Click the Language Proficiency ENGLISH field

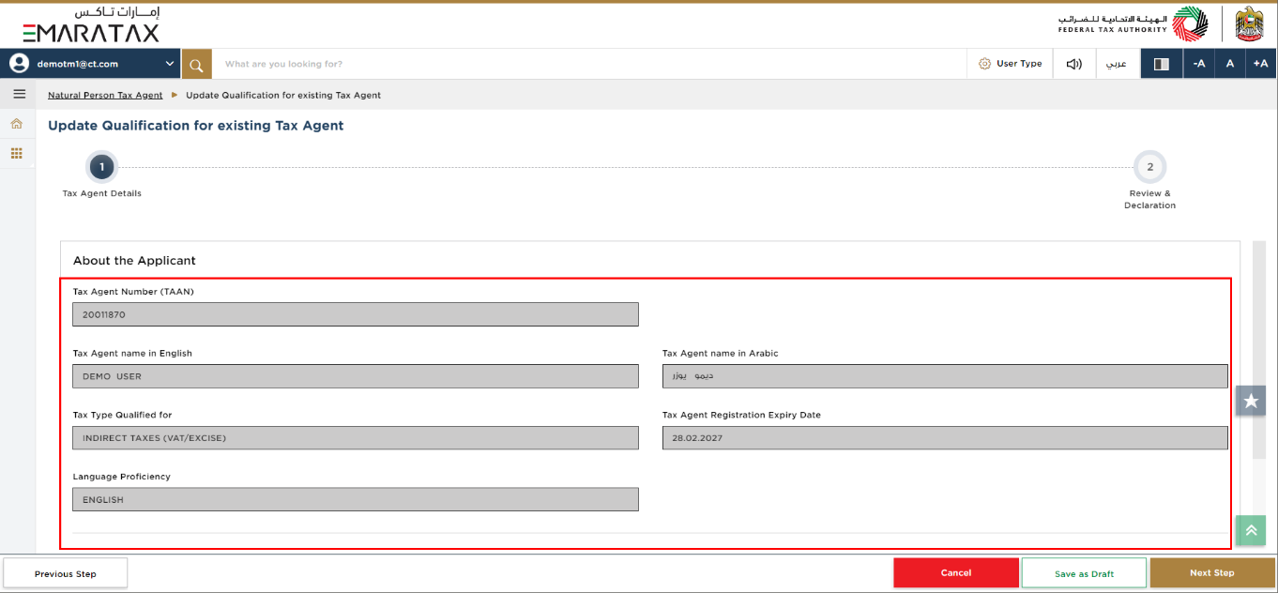click(x=356, y=499)
